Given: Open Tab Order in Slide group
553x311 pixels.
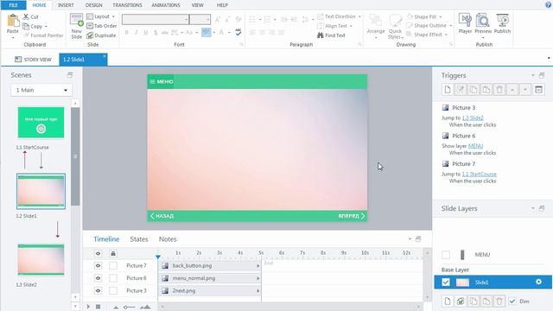Looking at the screenshot, I should coord(102,26).
